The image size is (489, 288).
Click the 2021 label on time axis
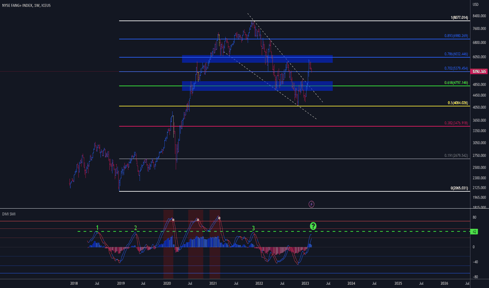[213, 283]
